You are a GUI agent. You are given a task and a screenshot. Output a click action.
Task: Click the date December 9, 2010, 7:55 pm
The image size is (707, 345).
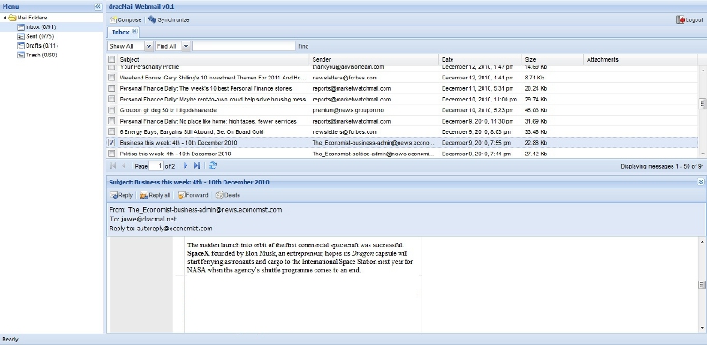pyautogui.click(x=476, y=143)
